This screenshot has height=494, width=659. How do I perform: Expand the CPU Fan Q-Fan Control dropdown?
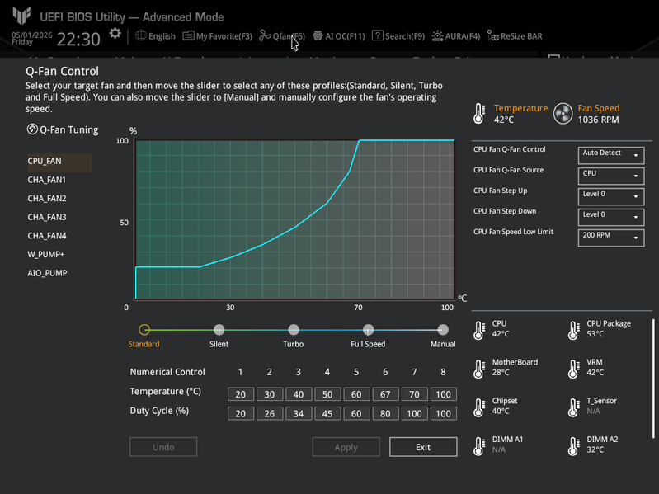click(611, 155)
